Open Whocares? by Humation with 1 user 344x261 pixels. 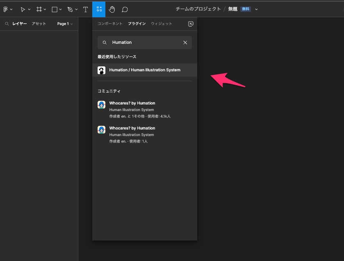[145, 134]
